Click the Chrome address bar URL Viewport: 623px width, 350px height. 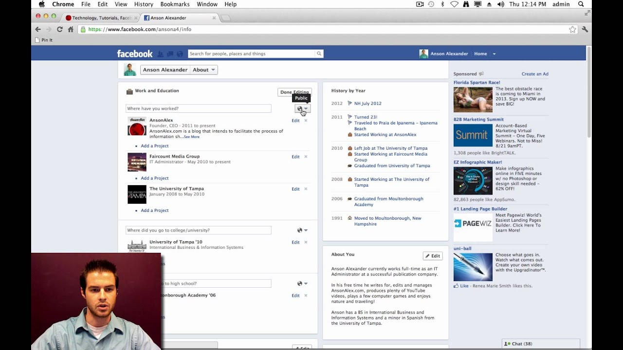140,29
